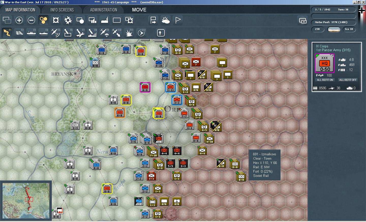Select the F10 air transfer mode

point(117,32)
